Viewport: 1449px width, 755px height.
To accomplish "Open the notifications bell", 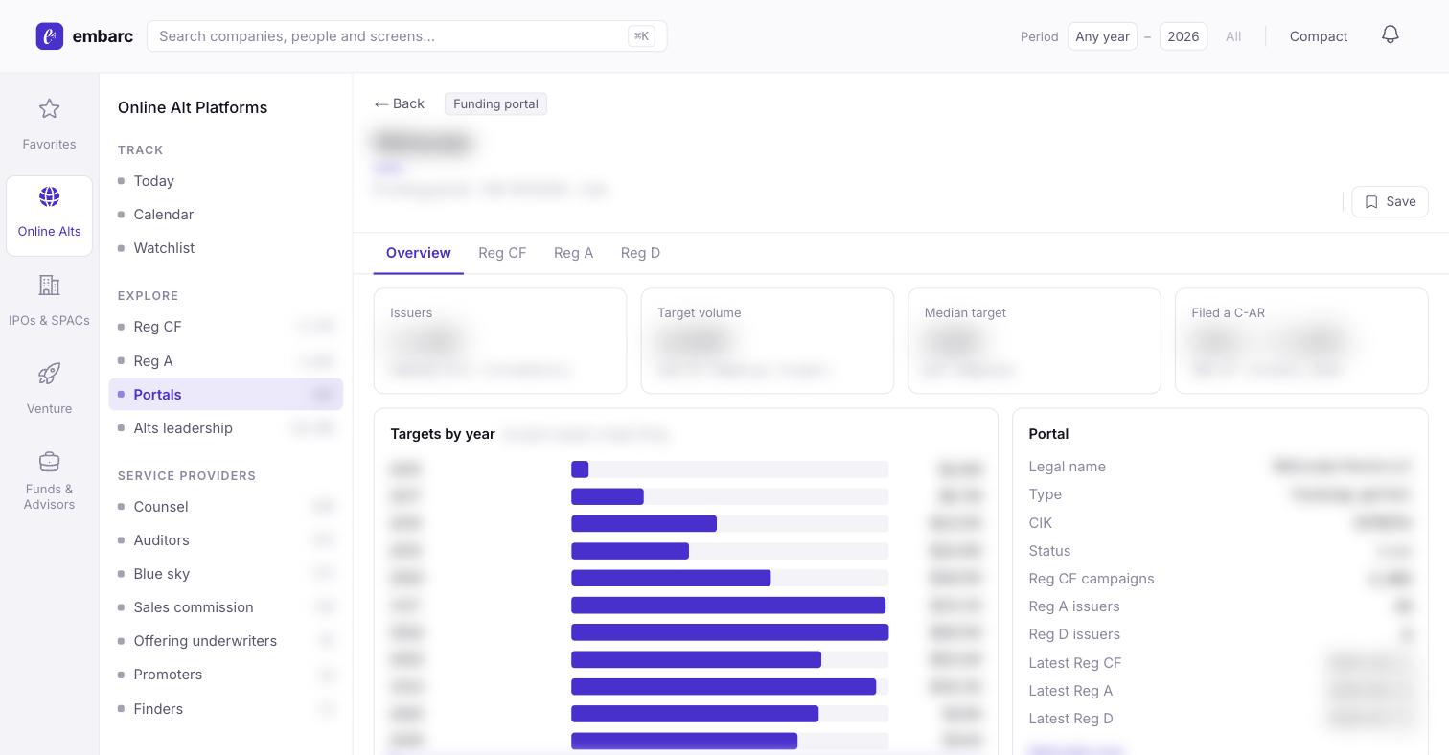I will pos(1391,35).
